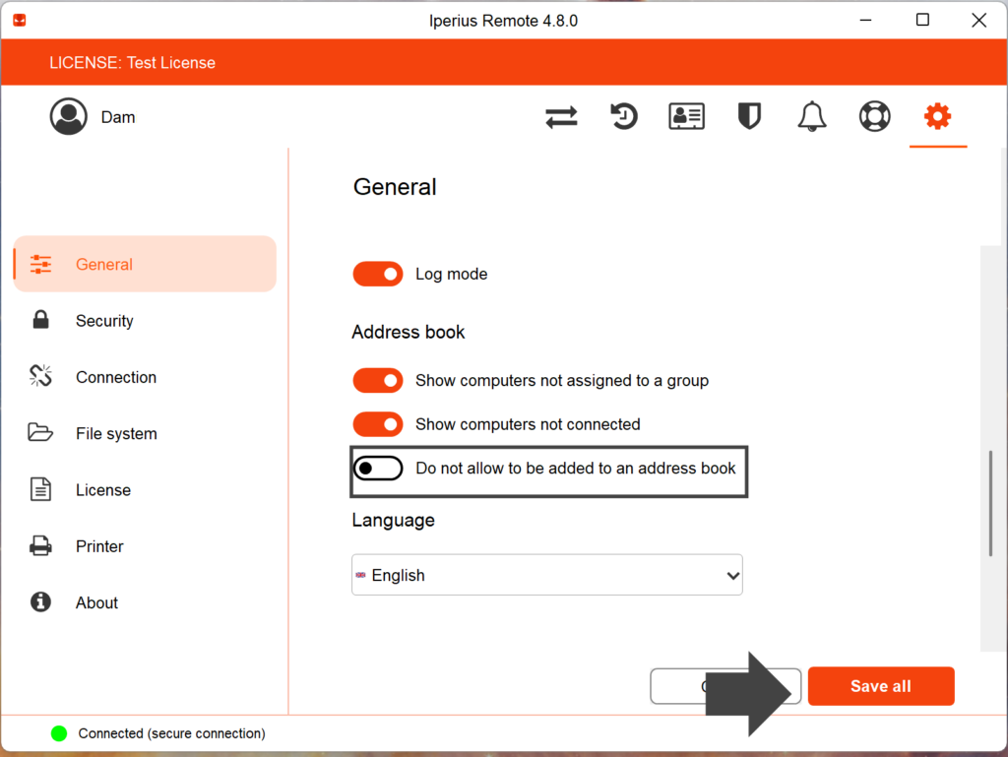The image size is (1008, 757).
Task: Click the License document icon
Action: click(x=40, y=489)
